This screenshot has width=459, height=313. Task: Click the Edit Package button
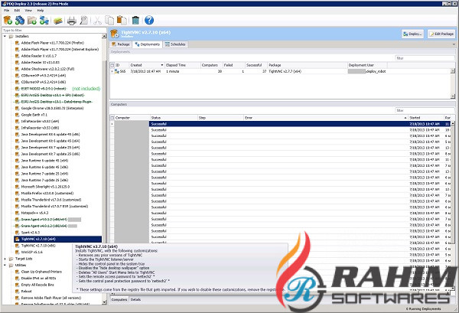[x=441, y=34]
